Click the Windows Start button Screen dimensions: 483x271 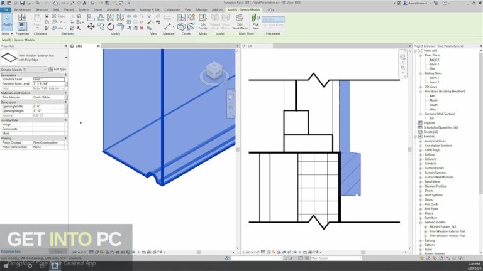click(6, 266)
